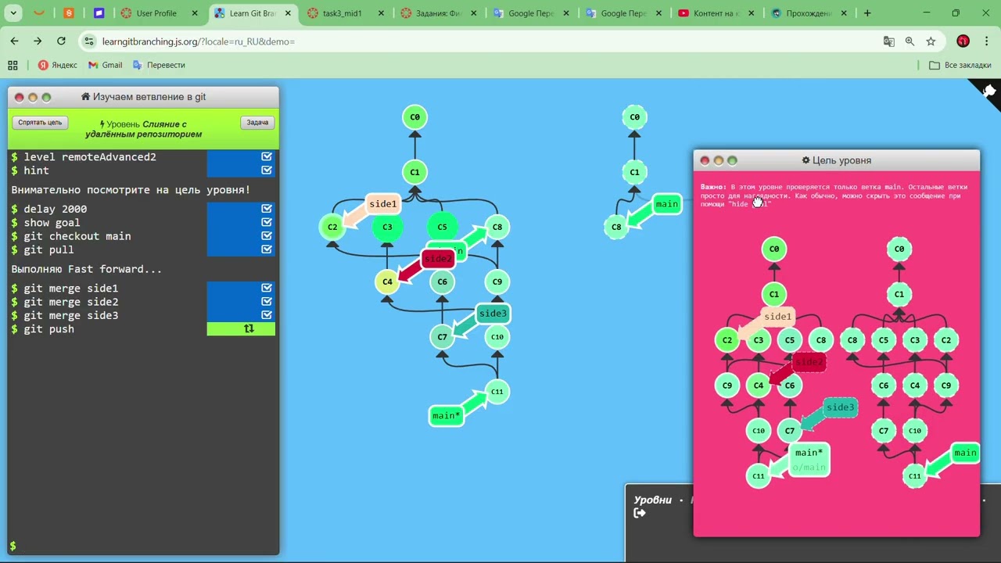
Task: Click the zoom magnifier icon in address bar
Action: 910,41
